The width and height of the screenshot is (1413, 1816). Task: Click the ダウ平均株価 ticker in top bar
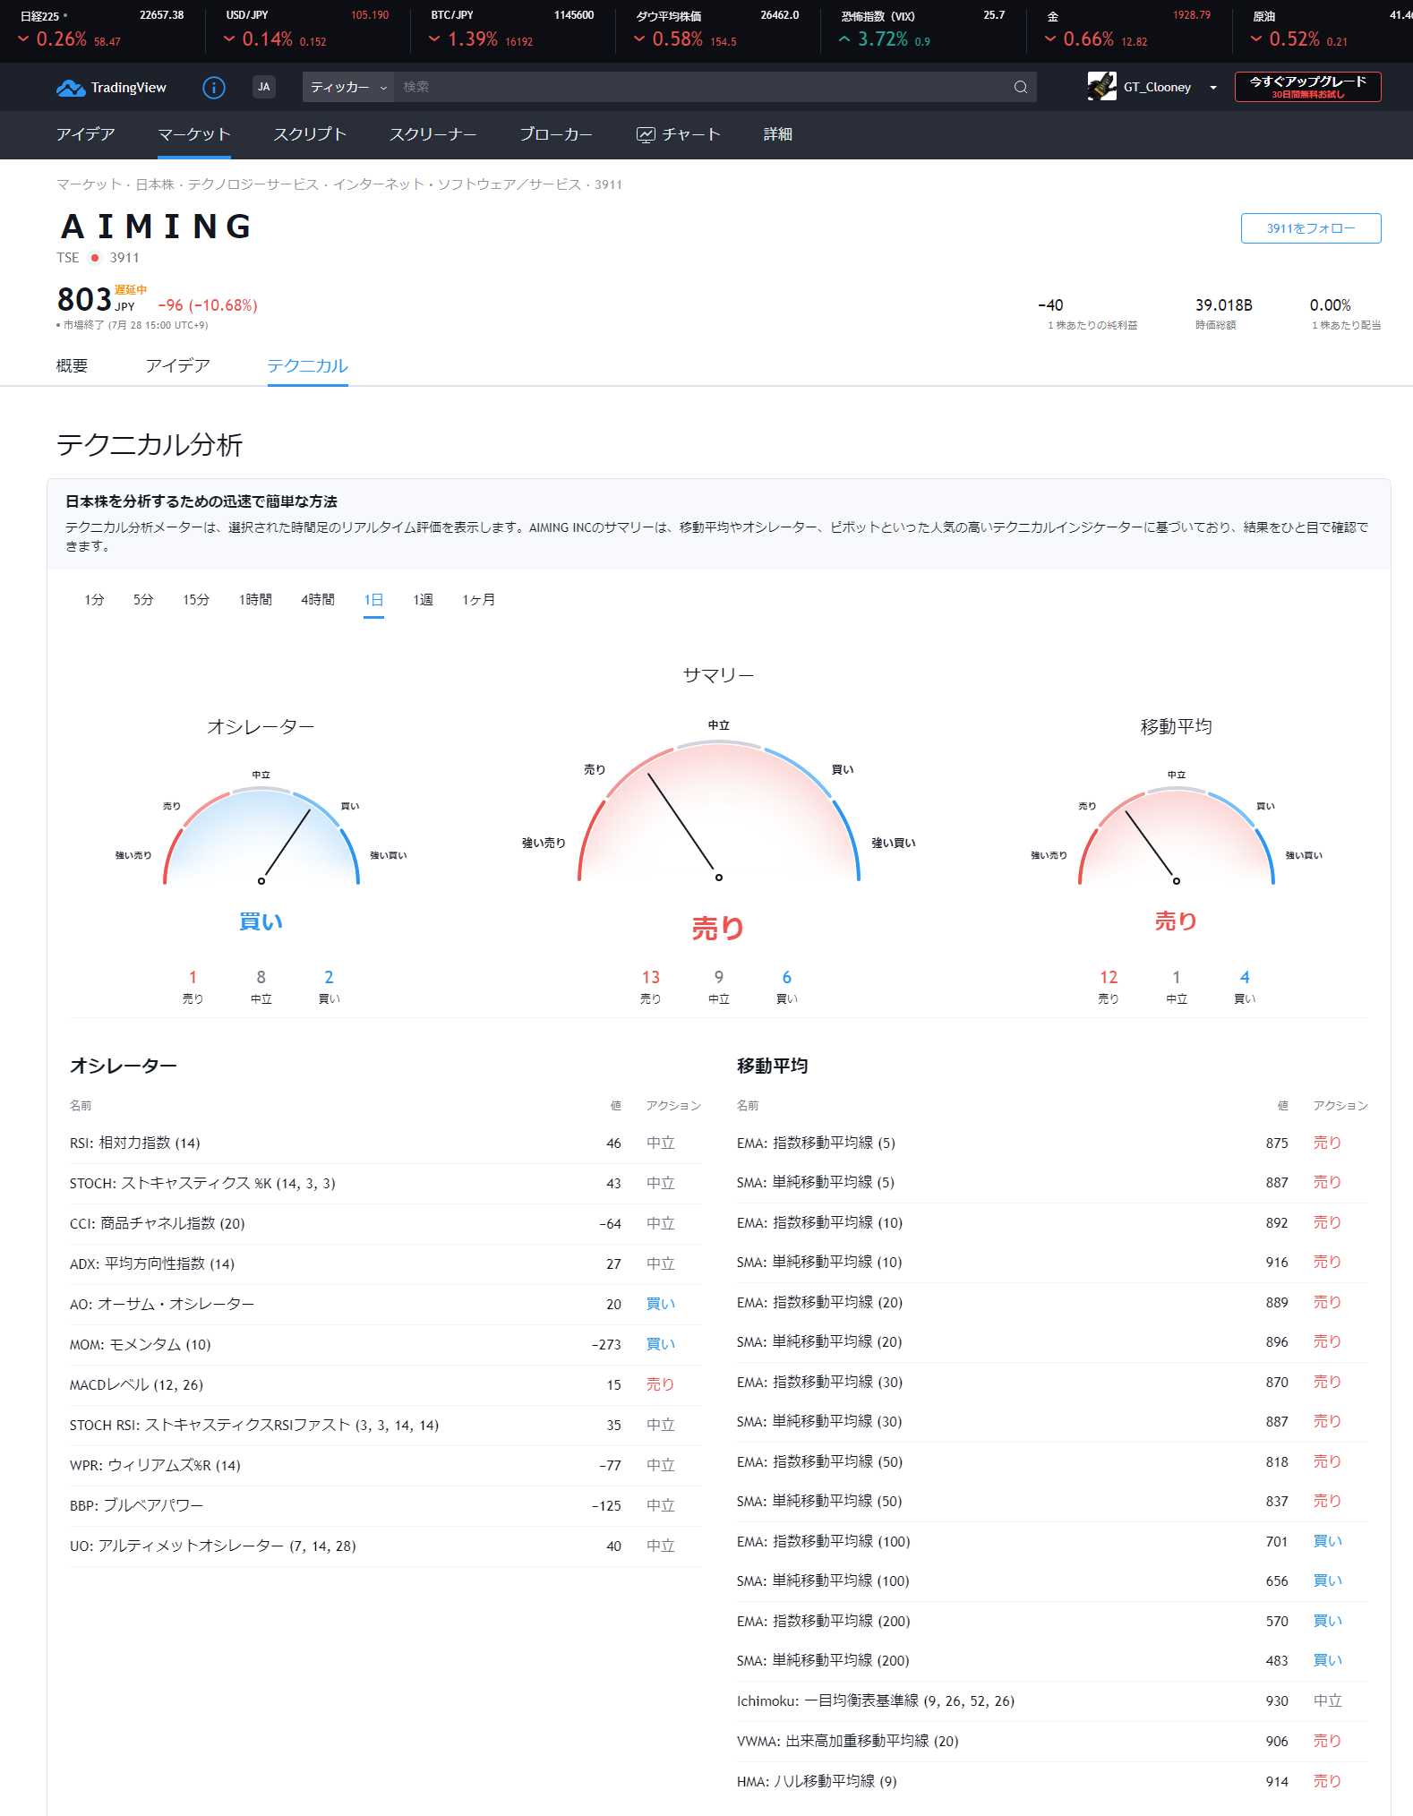(x=717, y=30)
